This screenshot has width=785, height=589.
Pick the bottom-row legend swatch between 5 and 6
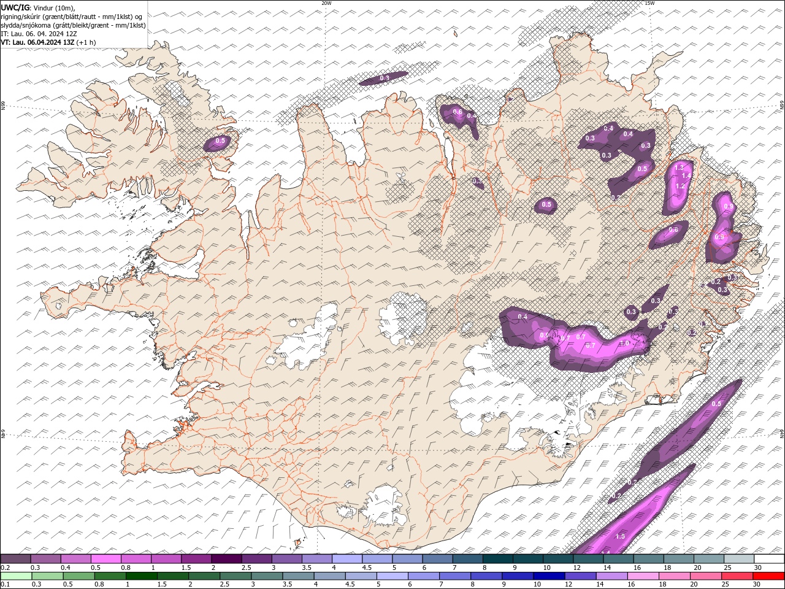coord(392,576)
